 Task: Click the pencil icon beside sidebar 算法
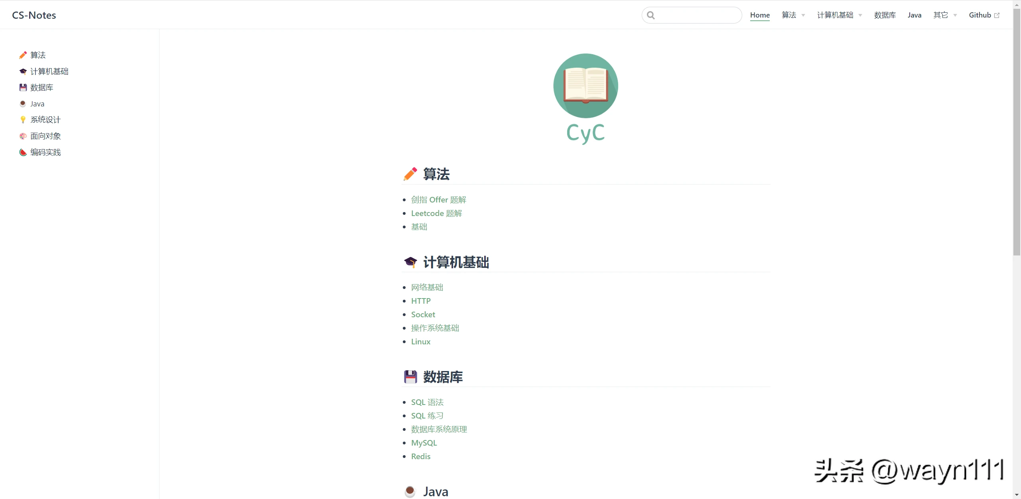pyautogui.click(x=23, y=55)
